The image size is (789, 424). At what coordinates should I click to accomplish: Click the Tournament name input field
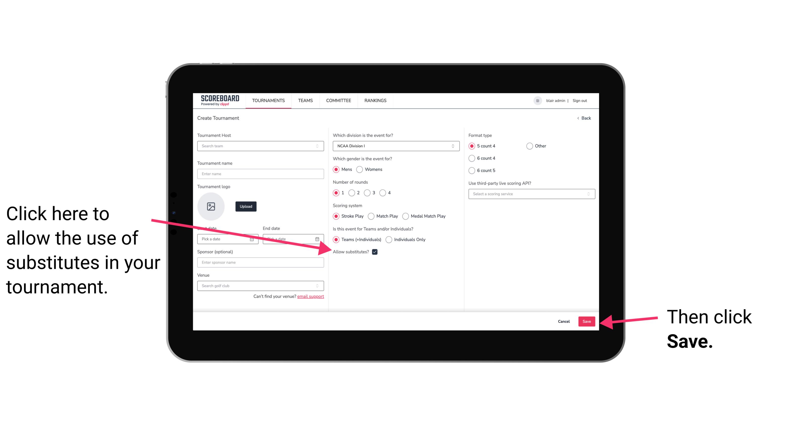point(260,174)
